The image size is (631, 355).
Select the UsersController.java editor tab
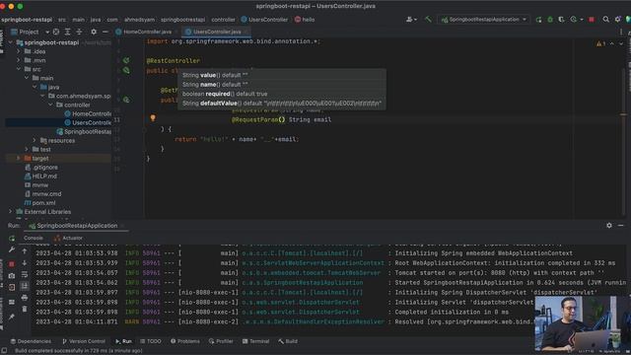tap(217, 32)
